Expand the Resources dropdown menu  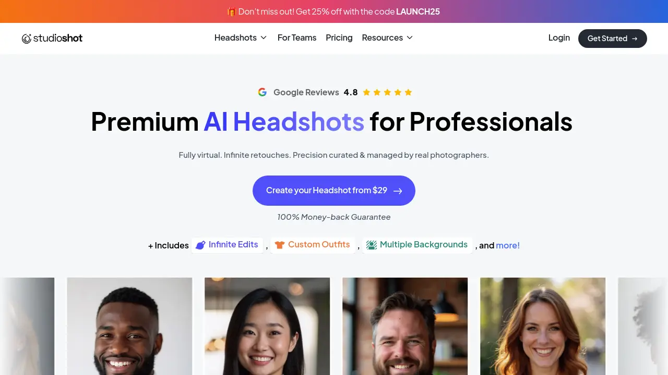coord(387,37)
